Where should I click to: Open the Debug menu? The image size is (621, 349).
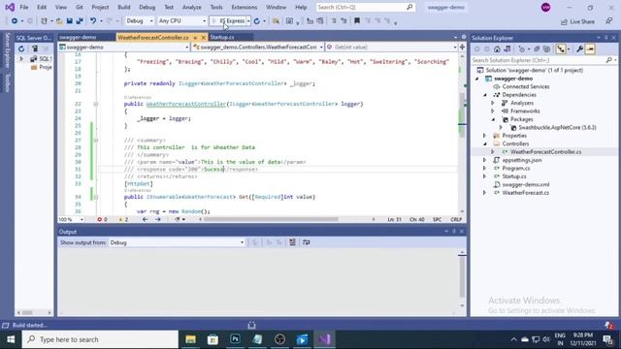point(147,7)
